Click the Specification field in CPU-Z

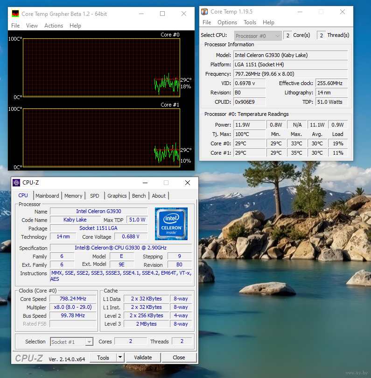point(120,248)
